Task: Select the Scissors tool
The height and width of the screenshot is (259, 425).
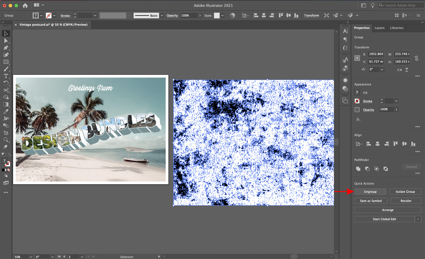Action: click(6, 90)
